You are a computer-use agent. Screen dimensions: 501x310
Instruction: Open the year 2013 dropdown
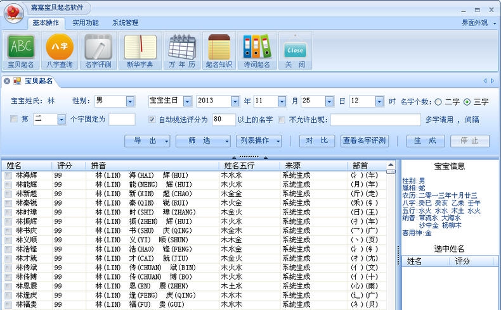(237, 101)
